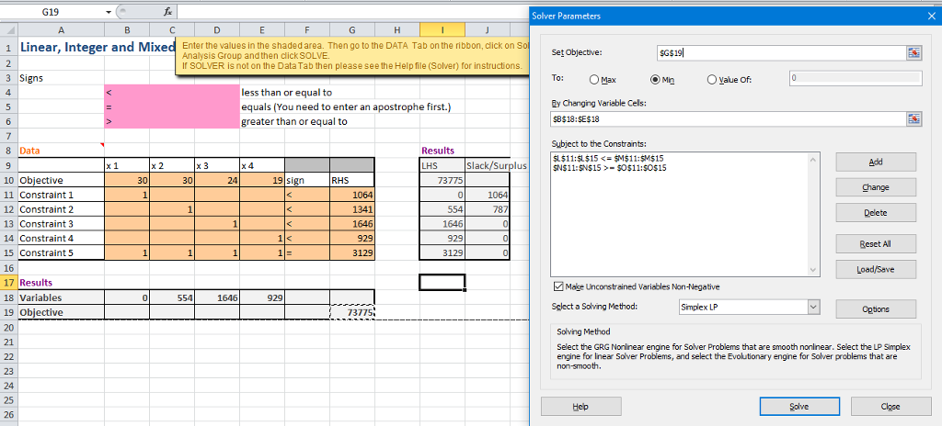Click the Delete constraint button

(x=876, y=212)
